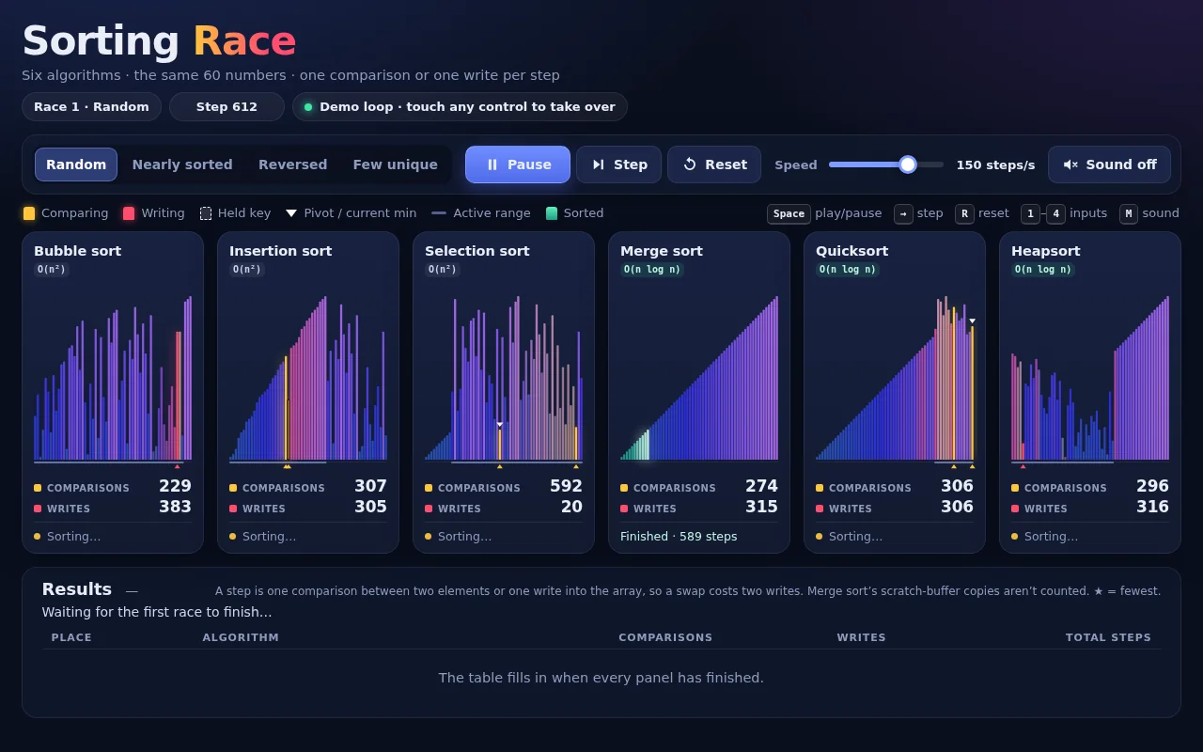Click the green Sorted legend swatch
The height and width of the screenshot is (752, 1203).
pos(552,213)
